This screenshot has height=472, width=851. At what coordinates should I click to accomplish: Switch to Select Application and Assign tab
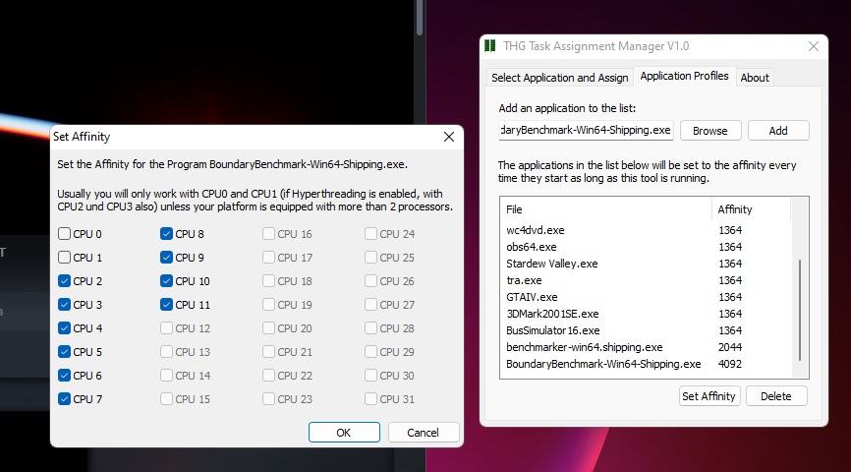click(x=559, y=78)
